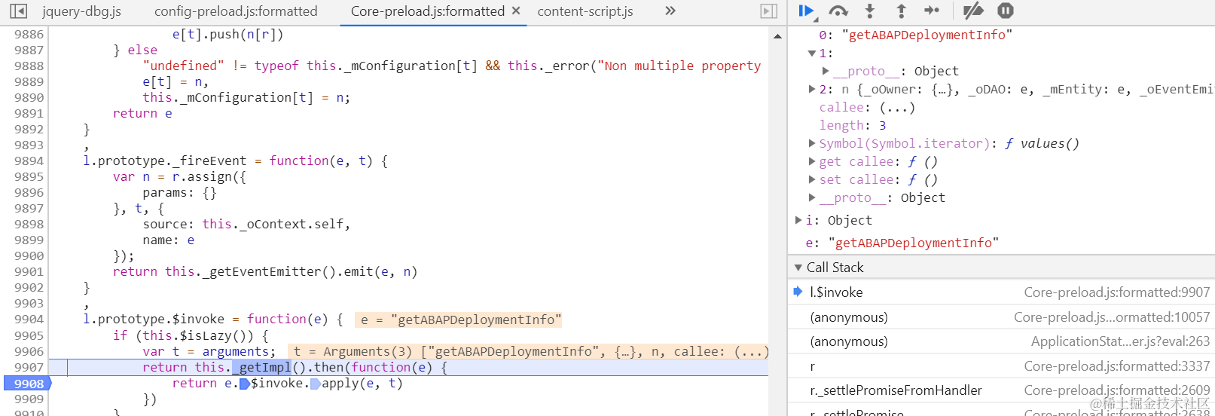
Task: Evaluate the callee (...) getter
Action: (x=897, y=107)
